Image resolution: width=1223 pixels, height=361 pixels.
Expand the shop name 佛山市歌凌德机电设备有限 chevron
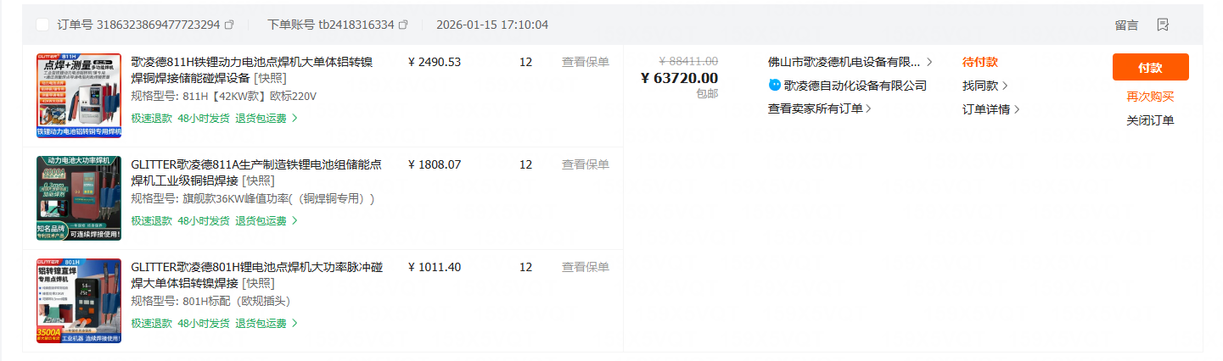click(x=928, y=62)
